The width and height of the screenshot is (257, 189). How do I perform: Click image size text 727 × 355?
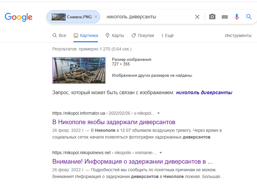121,64
